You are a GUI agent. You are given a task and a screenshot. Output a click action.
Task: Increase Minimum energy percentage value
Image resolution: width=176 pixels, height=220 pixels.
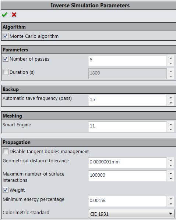(x=171, y=199)
